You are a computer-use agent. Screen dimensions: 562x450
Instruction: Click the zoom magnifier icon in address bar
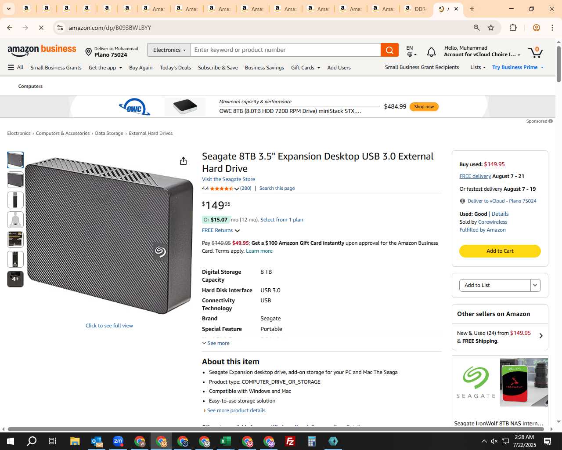click(x=476, y=28)
